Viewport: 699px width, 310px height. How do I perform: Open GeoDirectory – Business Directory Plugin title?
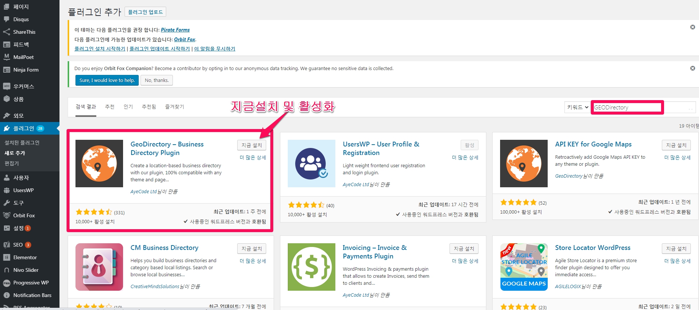click(167, 148)
